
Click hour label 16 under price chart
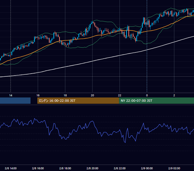tap(38, 95)
